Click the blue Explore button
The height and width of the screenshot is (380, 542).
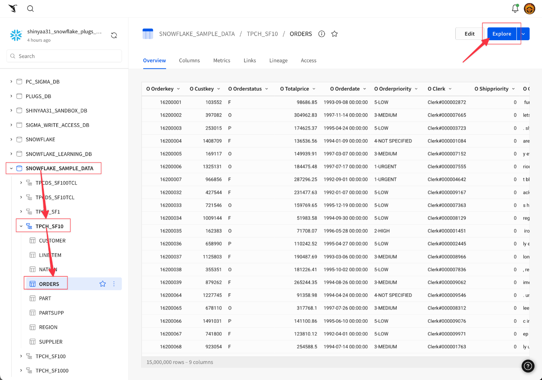point(502,34)
